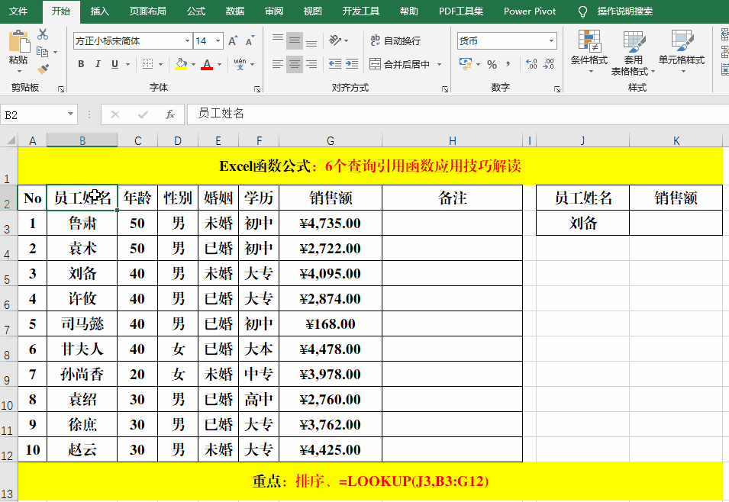Click the insert function fx button
The image size is (729, 502).
point(170,114)
